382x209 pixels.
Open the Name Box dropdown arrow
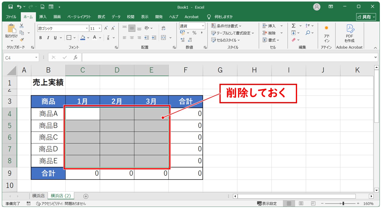pyautogui.click(x=37, y=57)
